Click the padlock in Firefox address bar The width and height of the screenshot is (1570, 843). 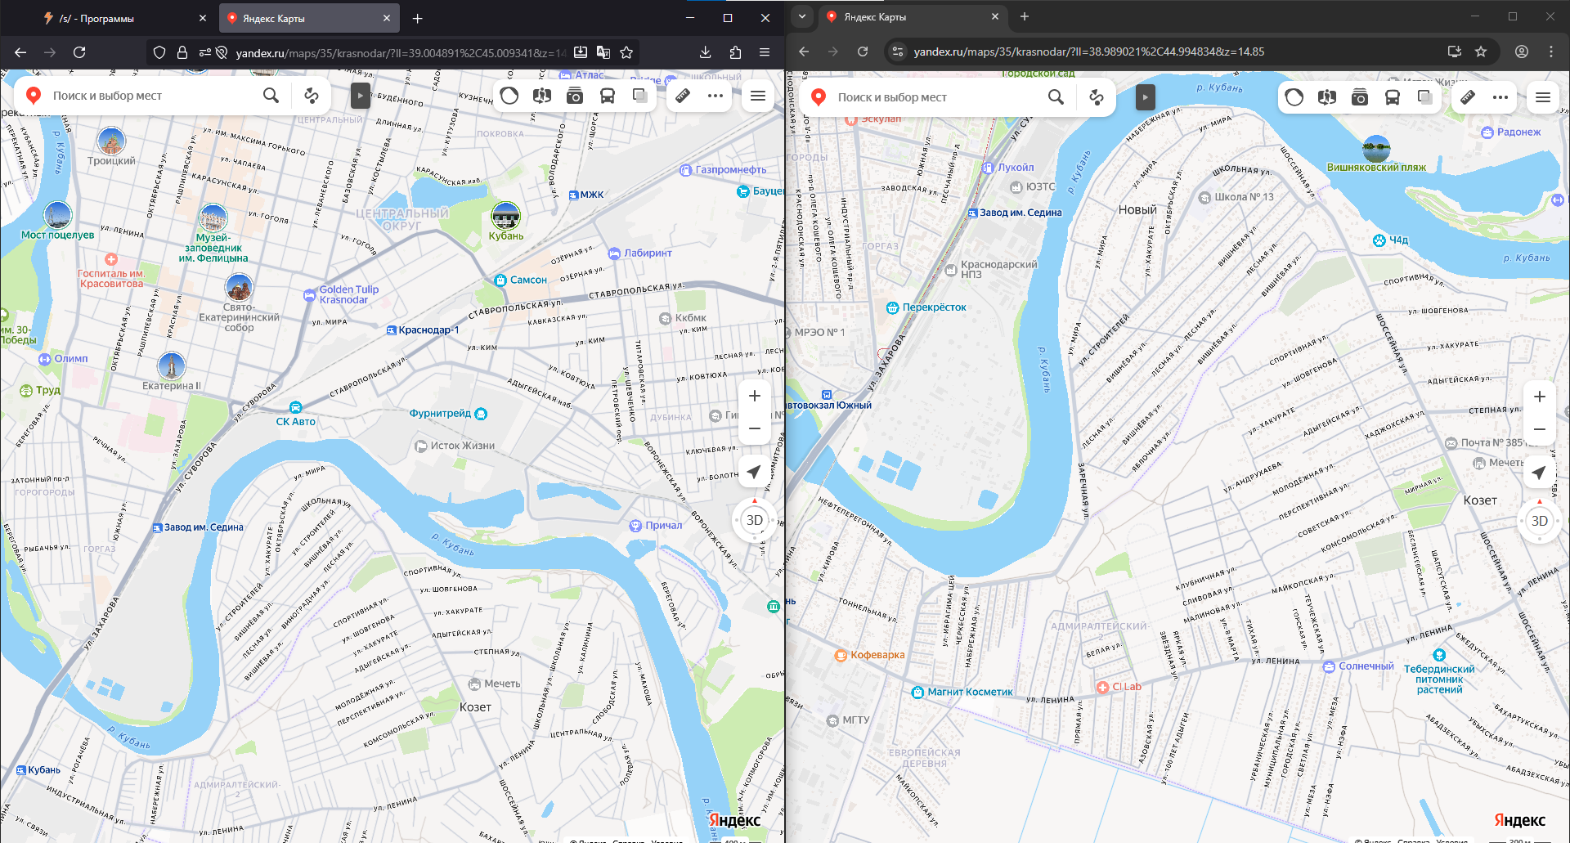point(182,52)
